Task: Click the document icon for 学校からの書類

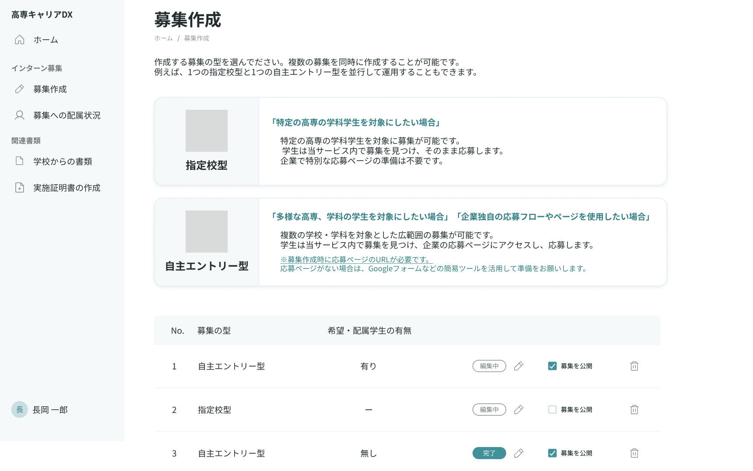Action: pos(20,161)
